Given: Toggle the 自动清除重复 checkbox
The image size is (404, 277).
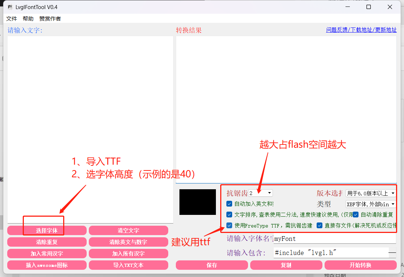Looking at the screenshot, I should 356,215.
